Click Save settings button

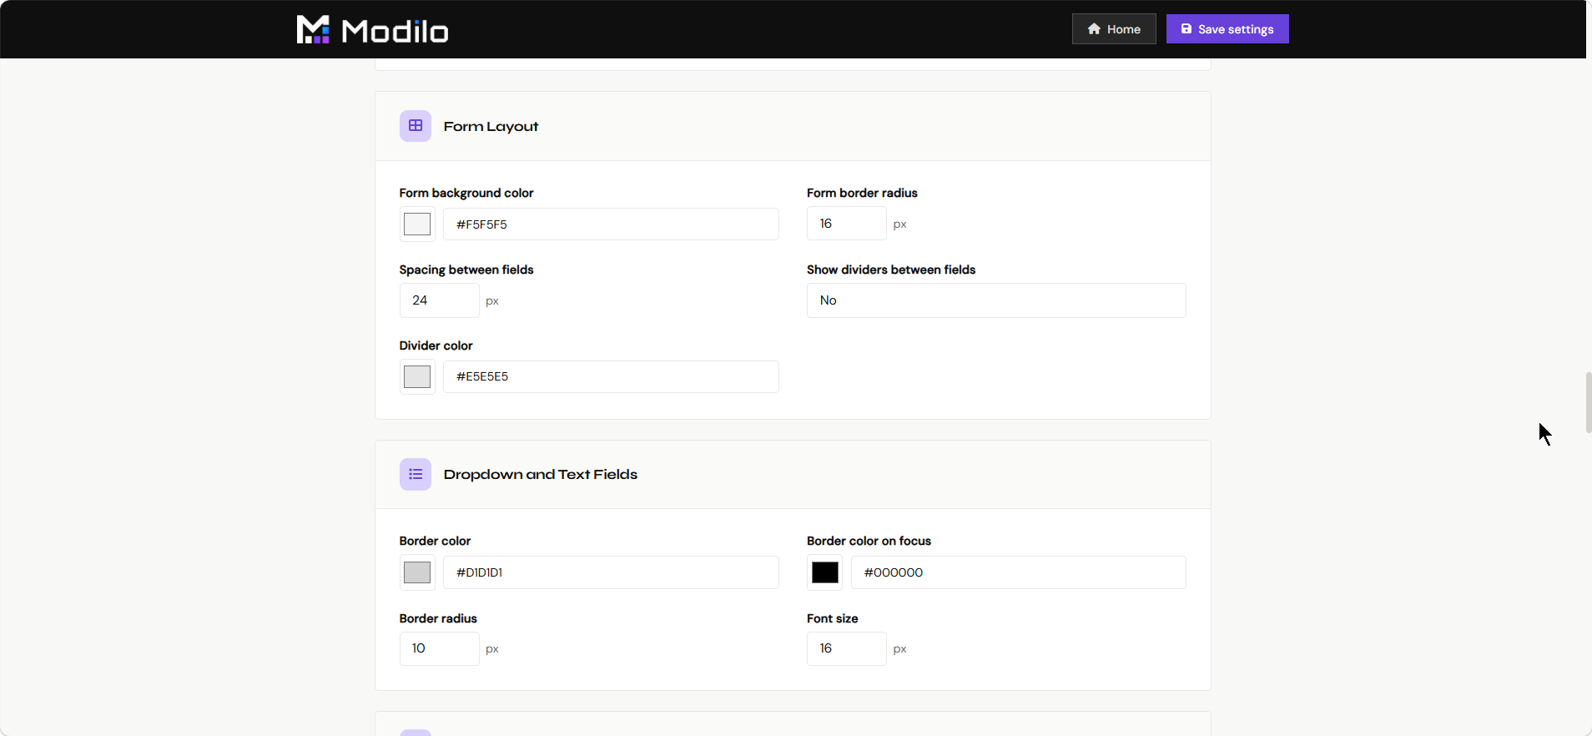point(1227,29)
